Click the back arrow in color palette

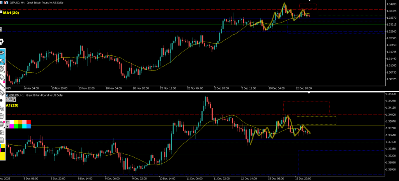click(x=8, y=123)
